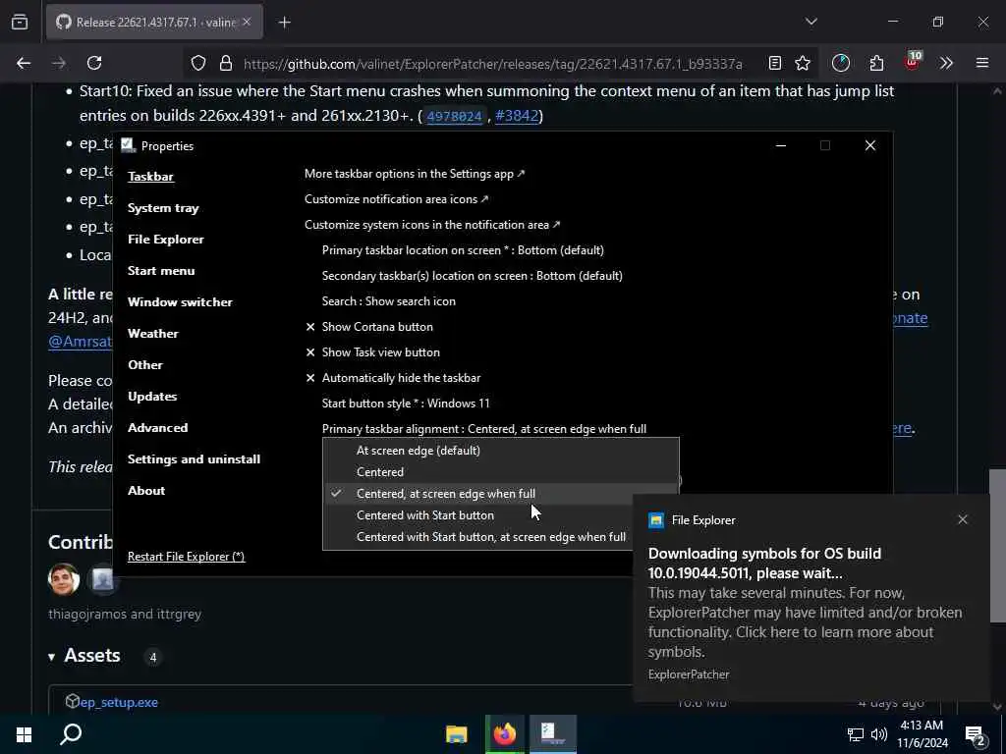Screen dimensions: 1006x754
Task: Collapse the Assets section triangle
Action: point(51,657)
